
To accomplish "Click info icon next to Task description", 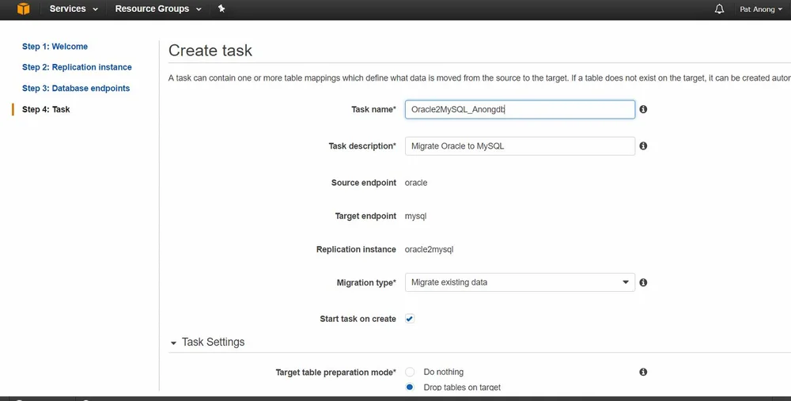I will click(643, 146).
